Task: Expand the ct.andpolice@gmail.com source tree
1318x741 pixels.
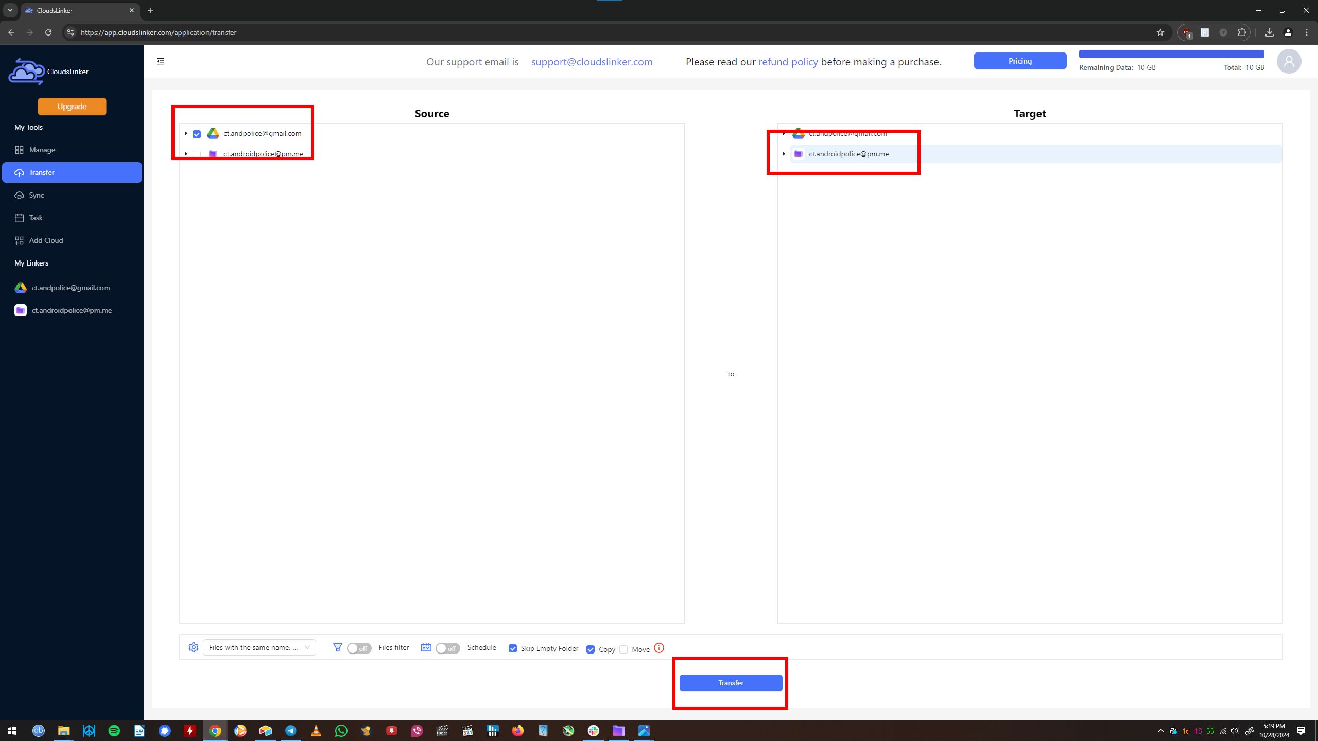Action: pyautogui.click(x=186, y=133)
